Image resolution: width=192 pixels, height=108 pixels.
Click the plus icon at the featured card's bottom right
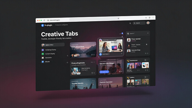pos(122,53)
